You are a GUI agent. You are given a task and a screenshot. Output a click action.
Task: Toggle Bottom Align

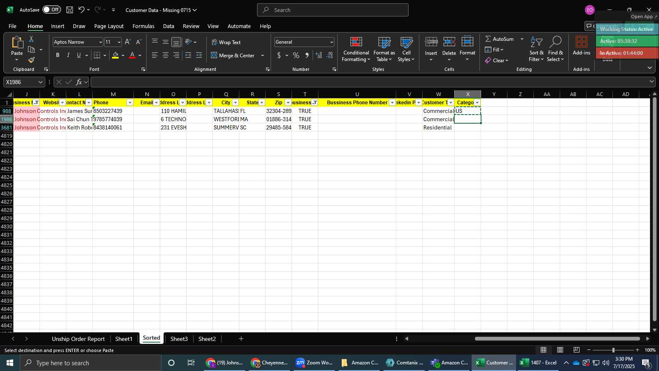[x=176, y=42]
